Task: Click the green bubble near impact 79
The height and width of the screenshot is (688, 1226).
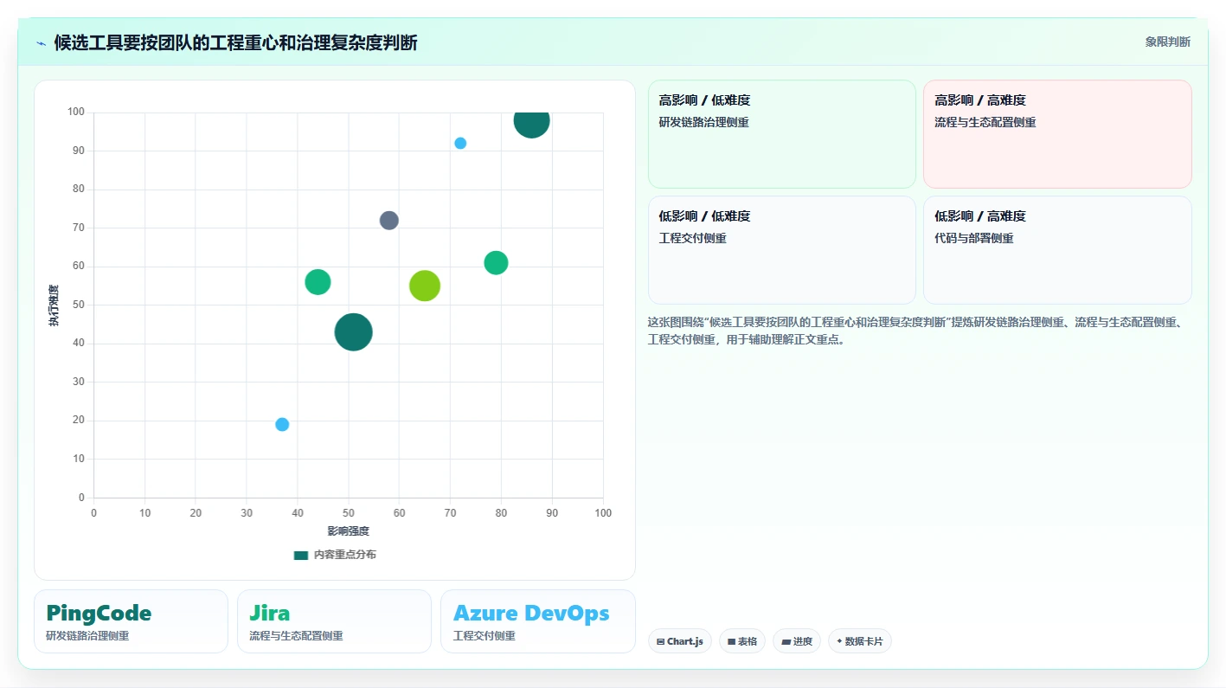Action: [x=496, y=262]
